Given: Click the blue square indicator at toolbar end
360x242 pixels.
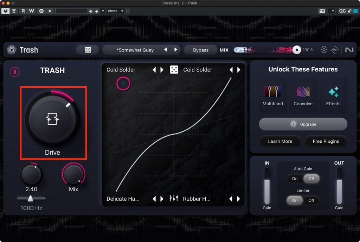Looking at the screenshot, I should (x=356, y=11).
